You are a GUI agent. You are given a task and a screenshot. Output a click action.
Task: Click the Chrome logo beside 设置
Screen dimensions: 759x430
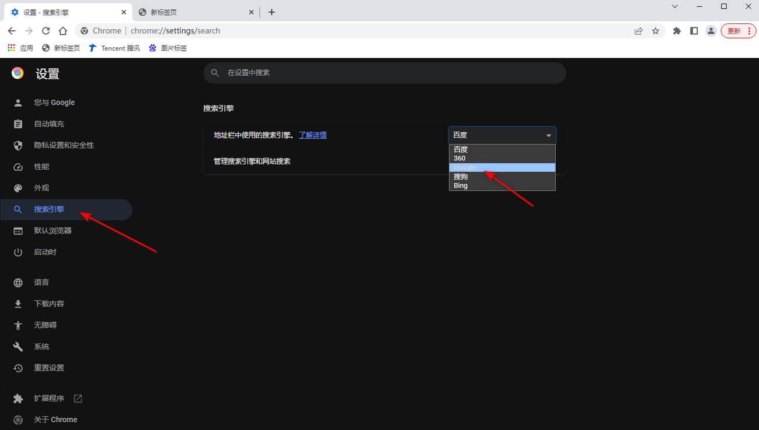[x=18, y=73]
